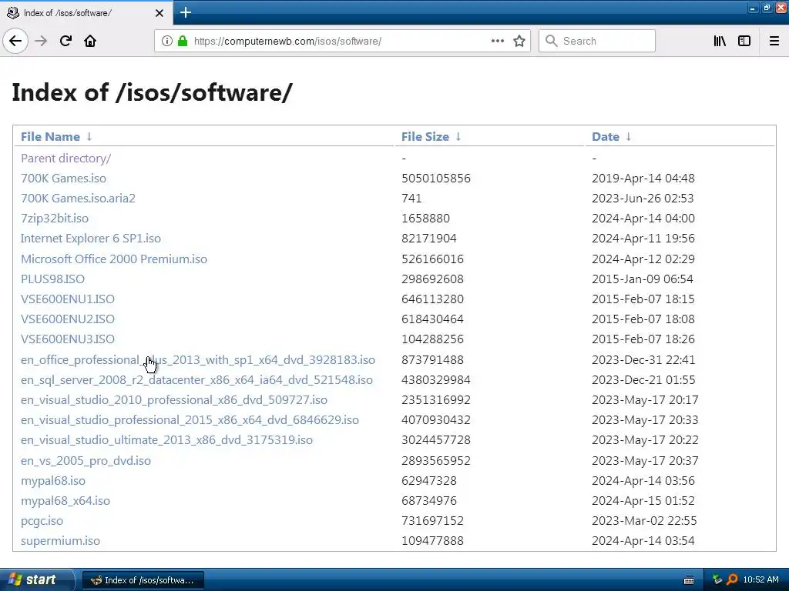Download mypal68_x64.iso
Viewport: 789px width, 591px height.
[x=65, y=501]
